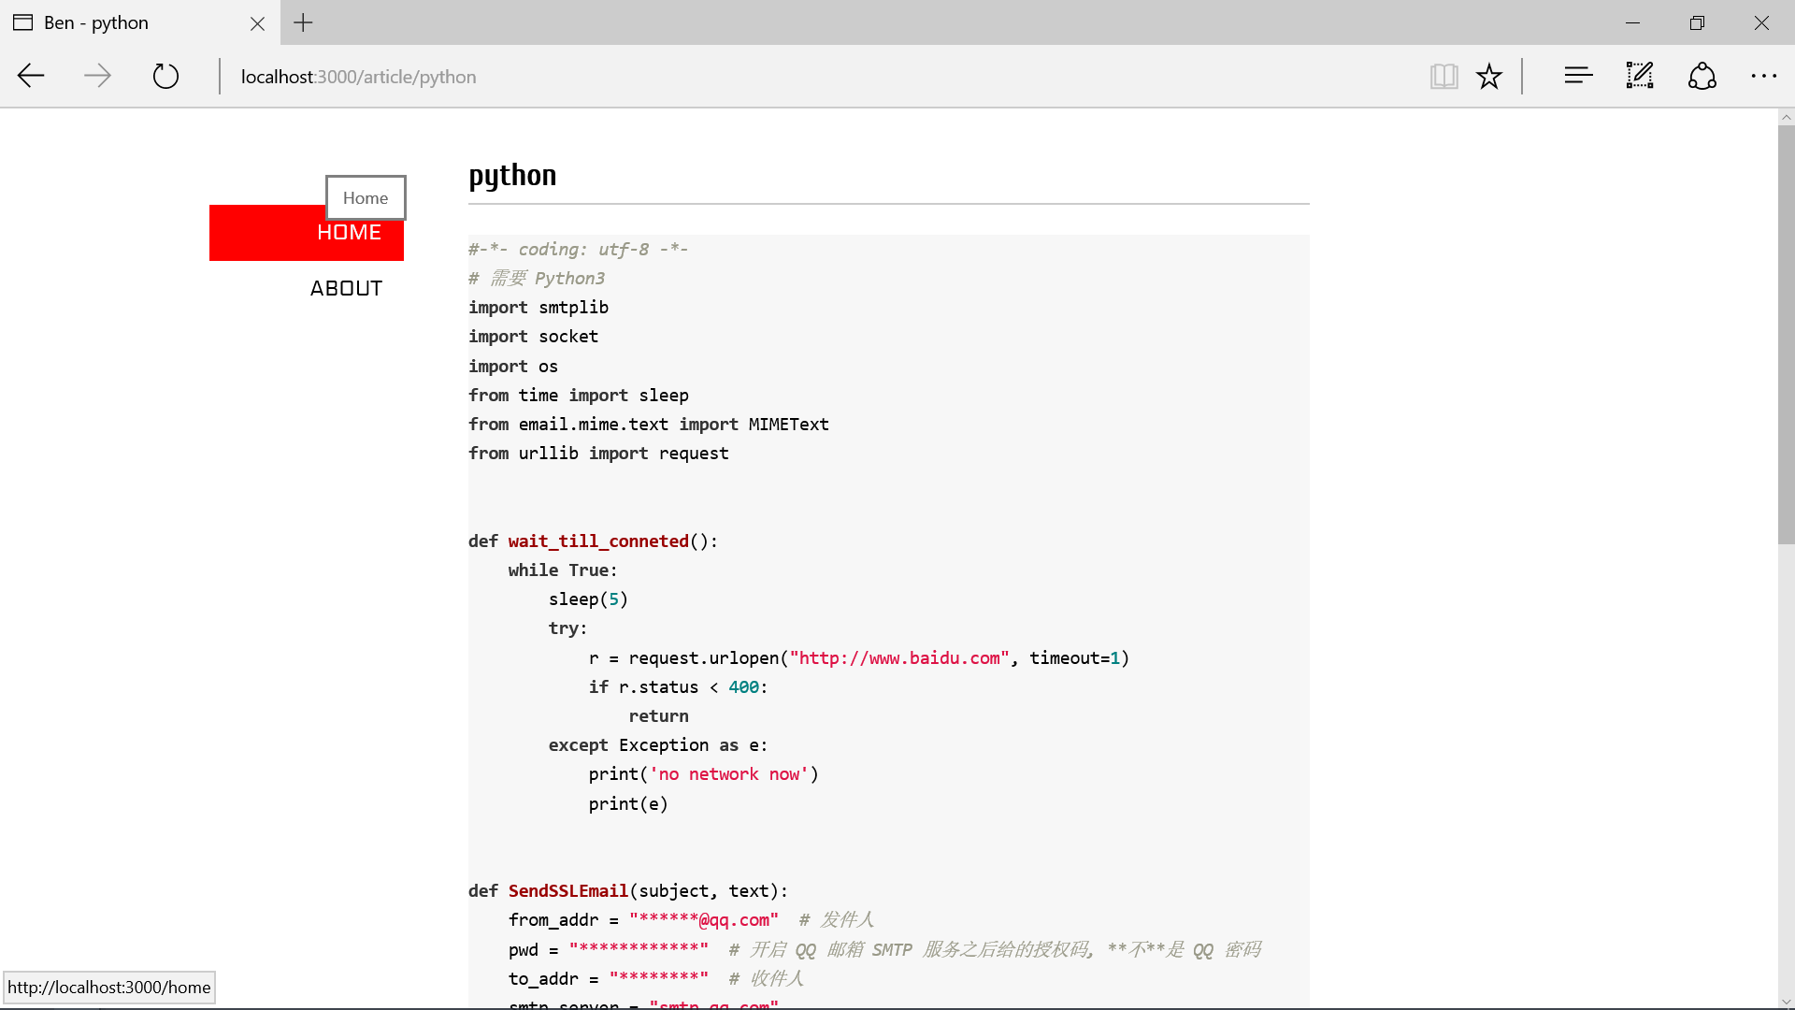Click the vertical scrollbar thumb
Viewport: 1795px width, 1010px height.
1786,334
